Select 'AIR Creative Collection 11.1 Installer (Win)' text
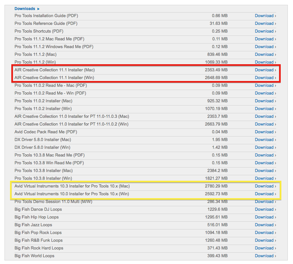Viewport: 293px width, 264px height. point(54,78)
